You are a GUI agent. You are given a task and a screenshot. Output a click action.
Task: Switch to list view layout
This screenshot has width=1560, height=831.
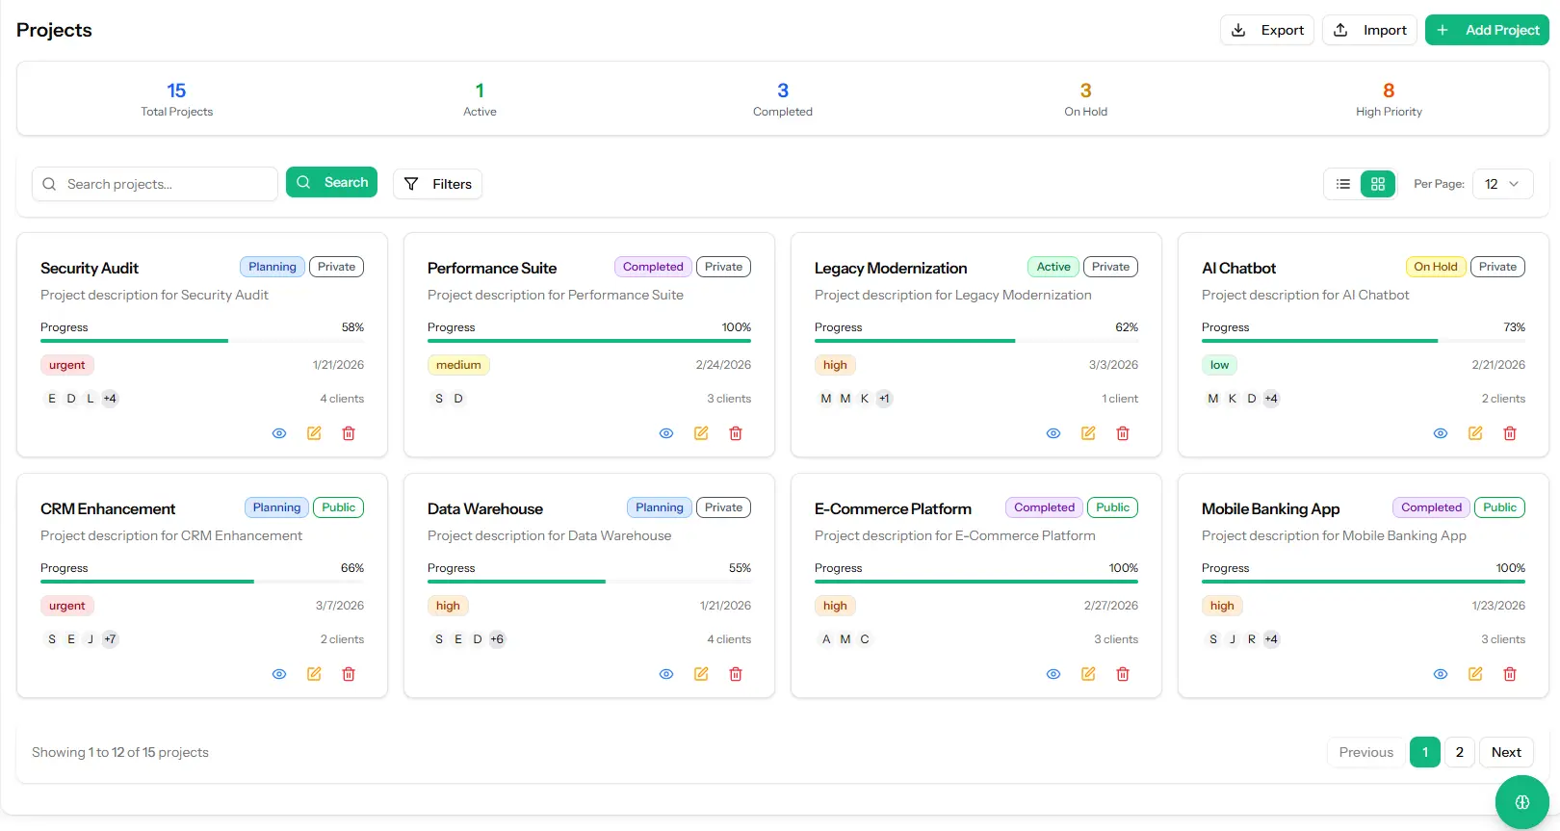coord(1343,184)
